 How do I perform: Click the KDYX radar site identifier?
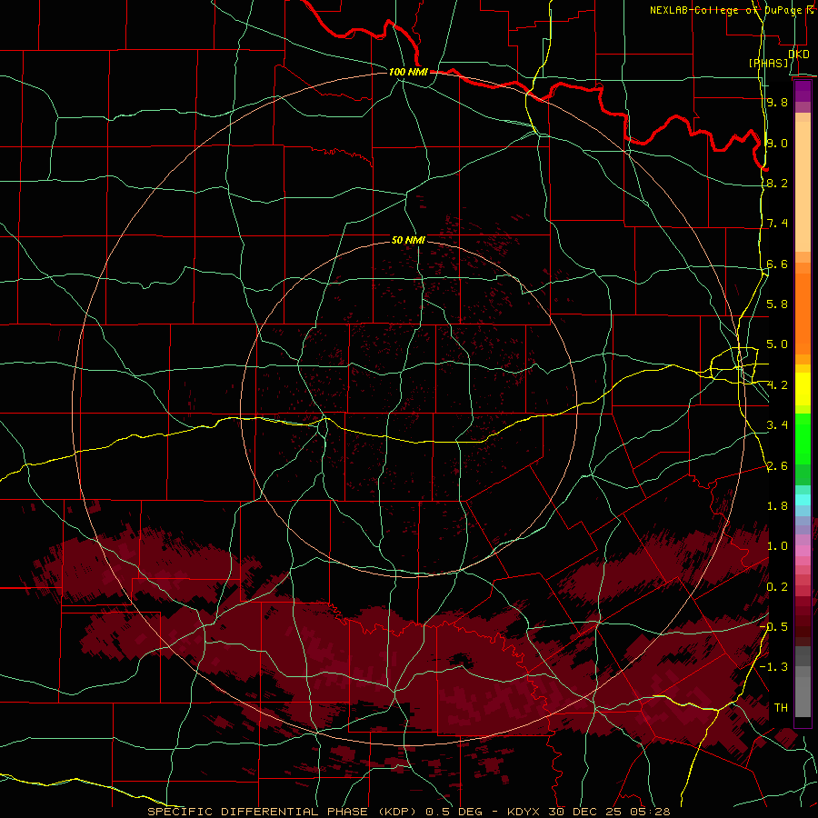click(524, 812)
